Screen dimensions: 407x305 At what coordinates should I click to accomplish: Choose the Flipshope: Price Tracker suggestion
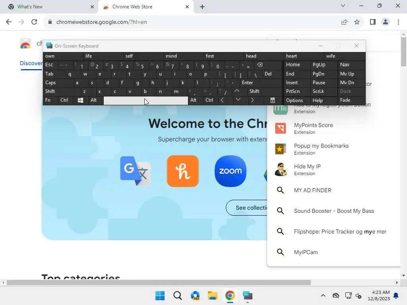pos(333,232)
